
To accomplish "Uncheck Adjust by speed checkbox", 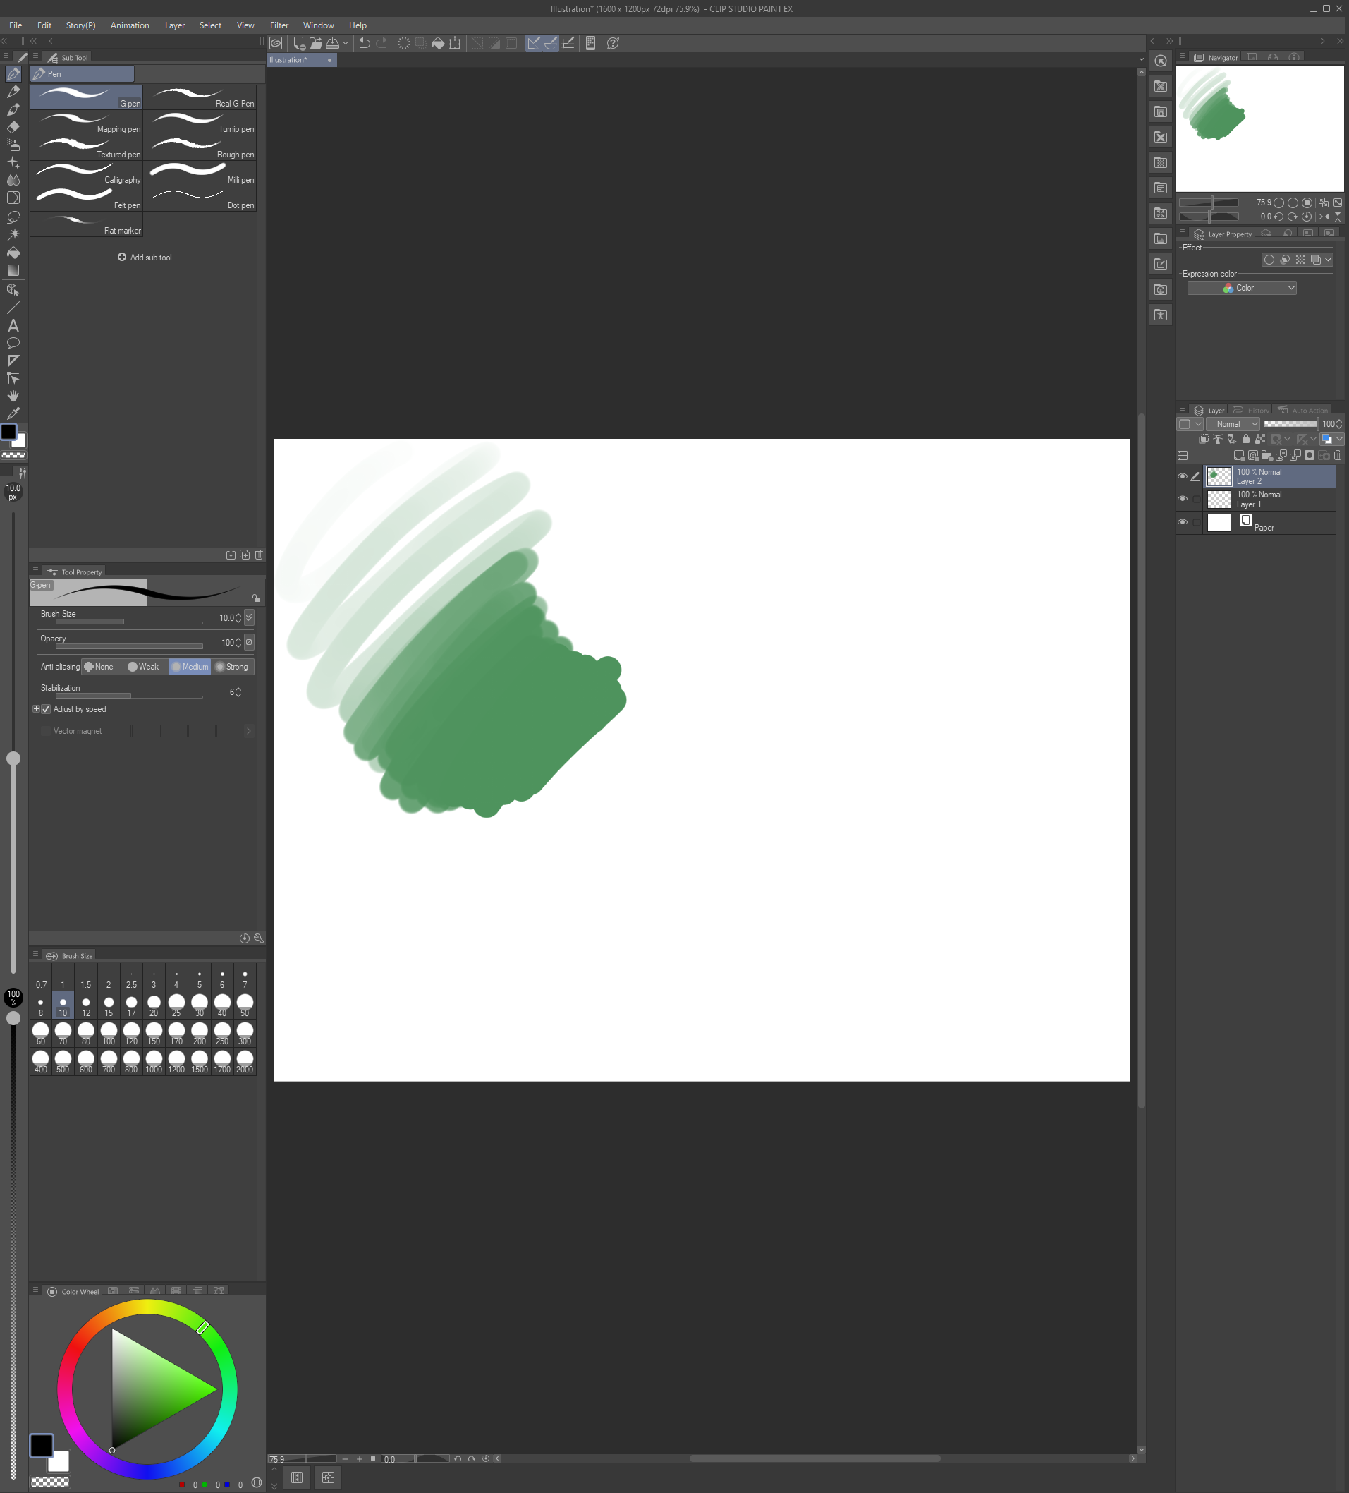I will click(46, 708).
